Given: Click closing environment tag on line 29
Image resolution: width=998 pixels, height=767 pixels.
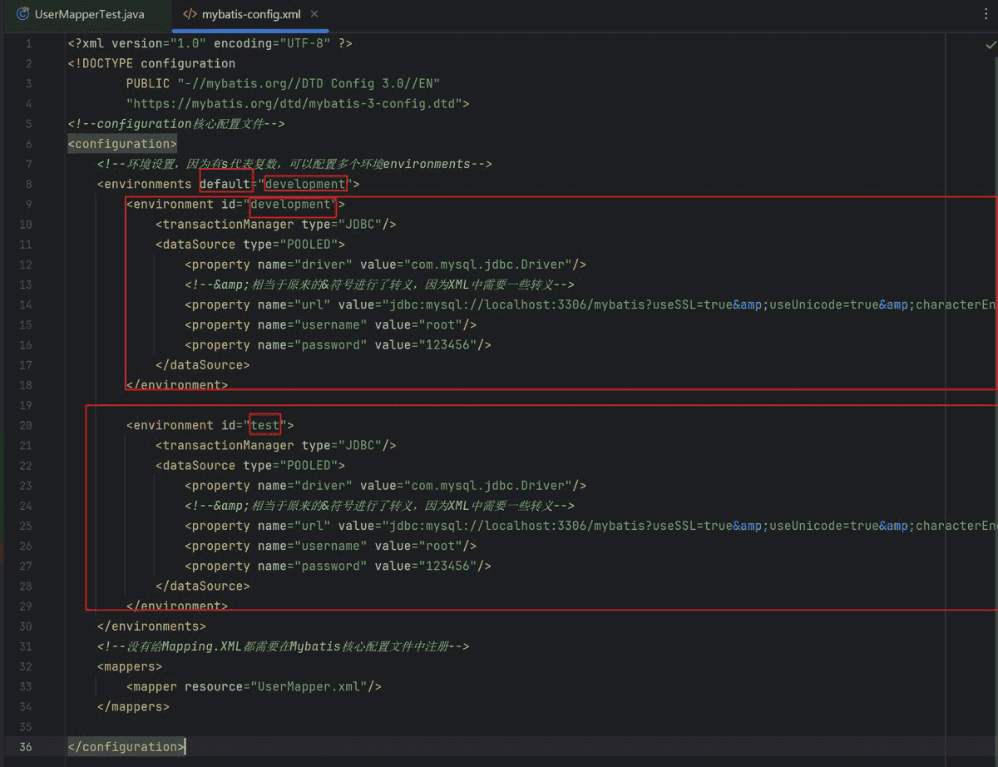Looking at the screenshot, I should pyautogui.click(x=177, y=606).
